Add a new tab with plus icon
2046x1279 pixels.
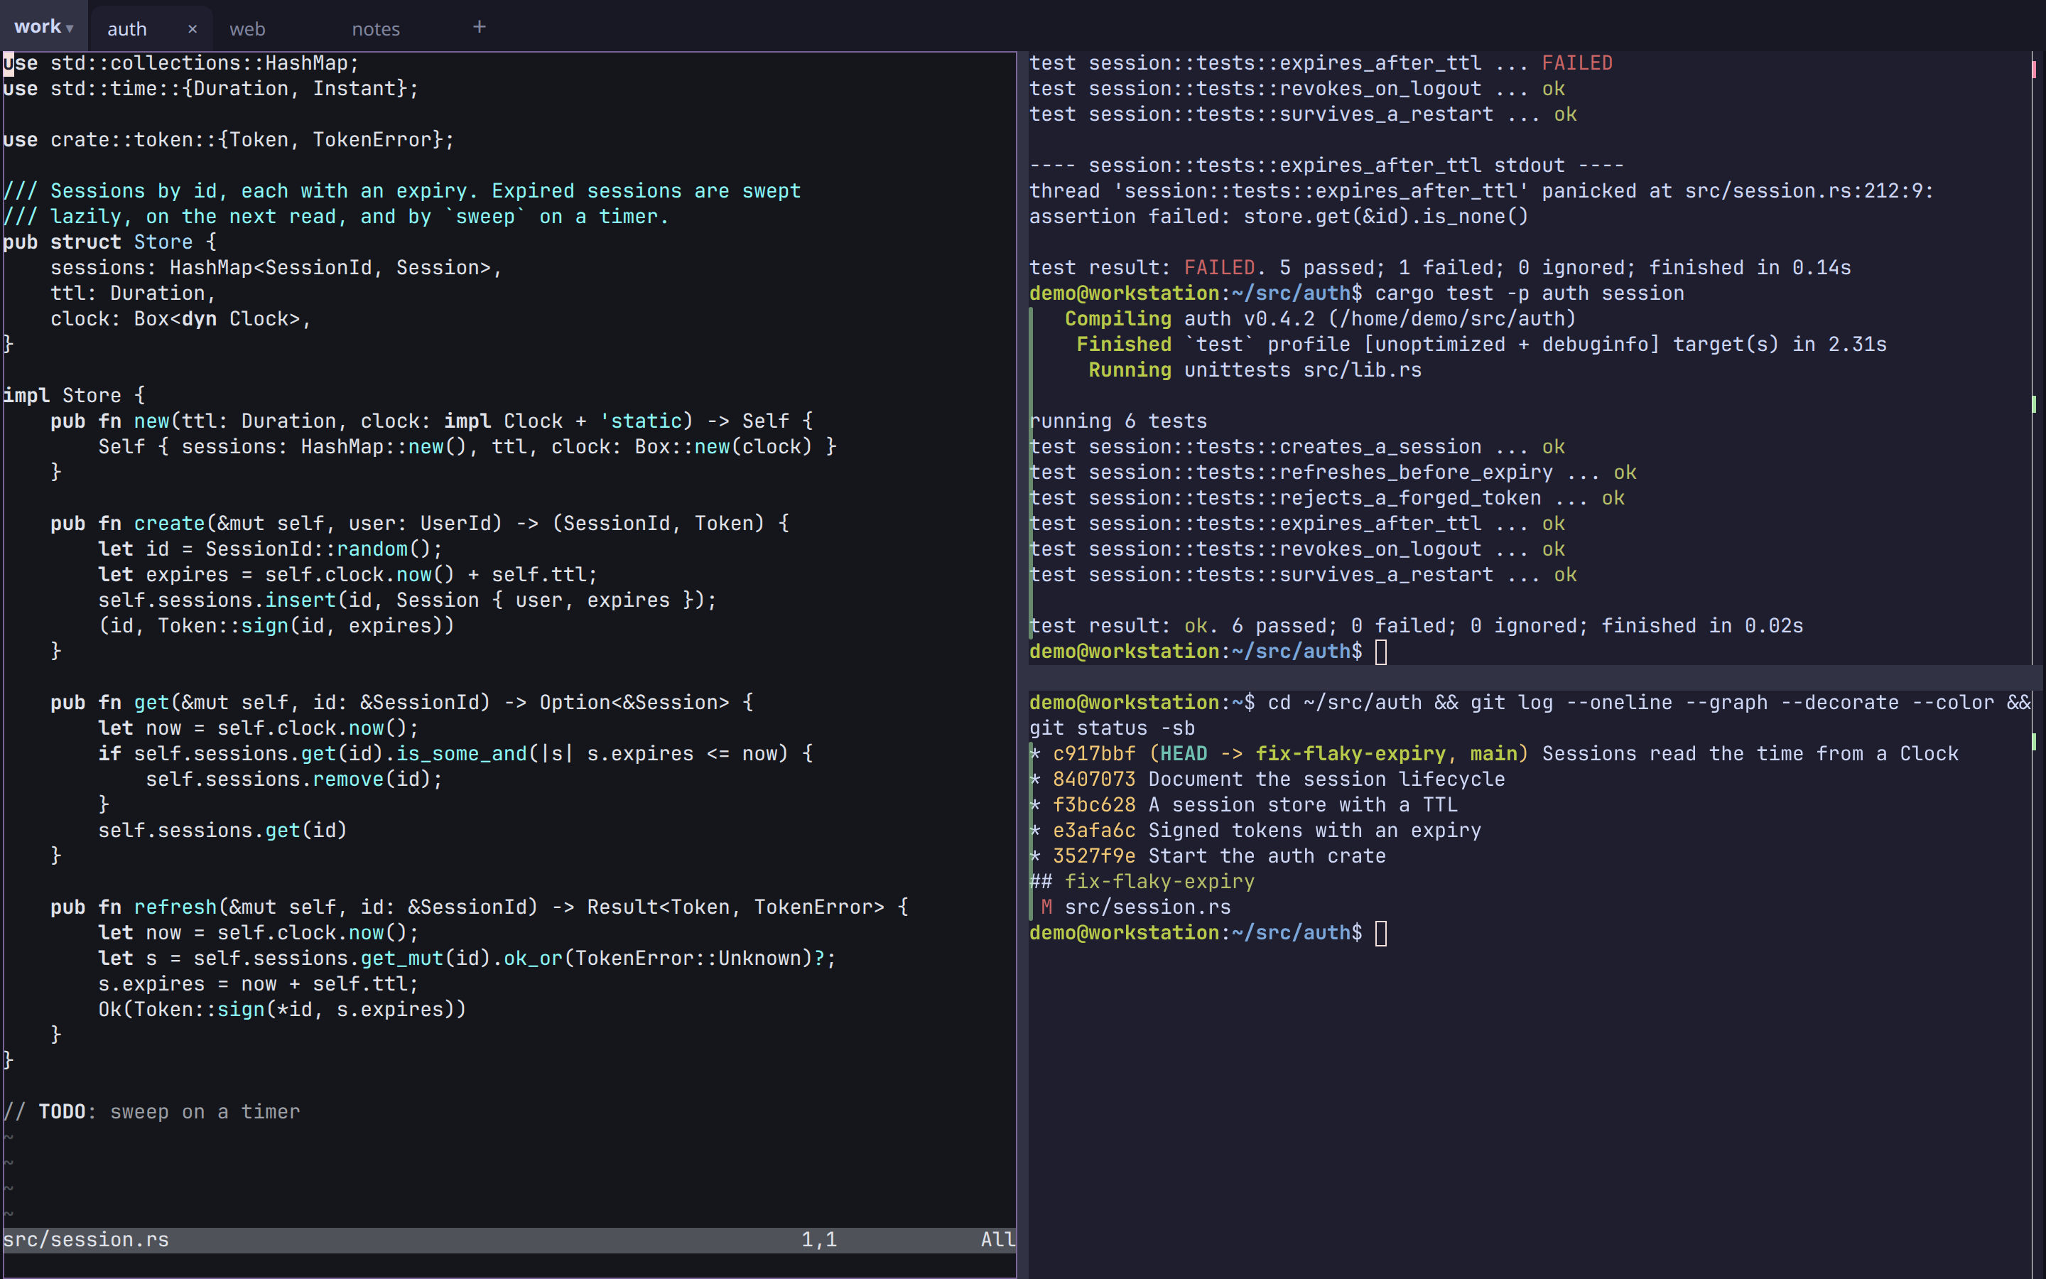480,27
